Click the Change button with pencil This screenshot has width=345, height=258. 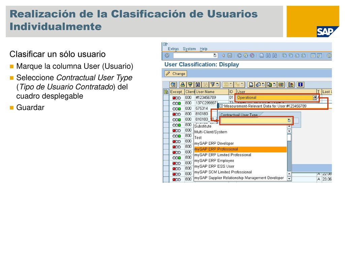point(176,74)
